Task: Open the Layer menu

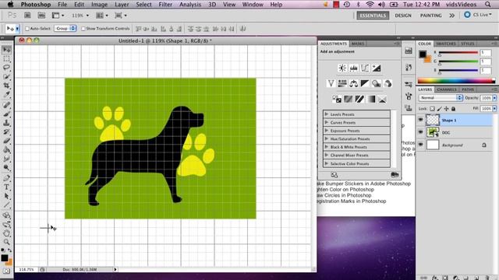Action: coord(122,5)
